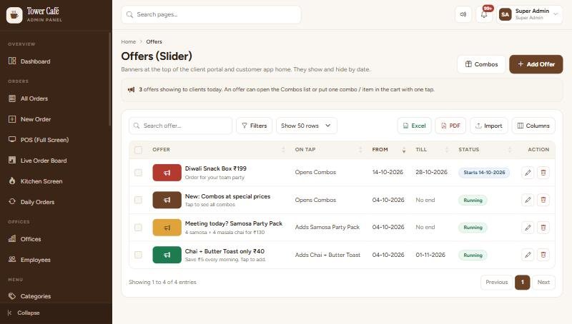This screenshot has width=572, height=324.
Task: Tick the Diwali Snack Box row checkbox
Action: click(138, 173)
